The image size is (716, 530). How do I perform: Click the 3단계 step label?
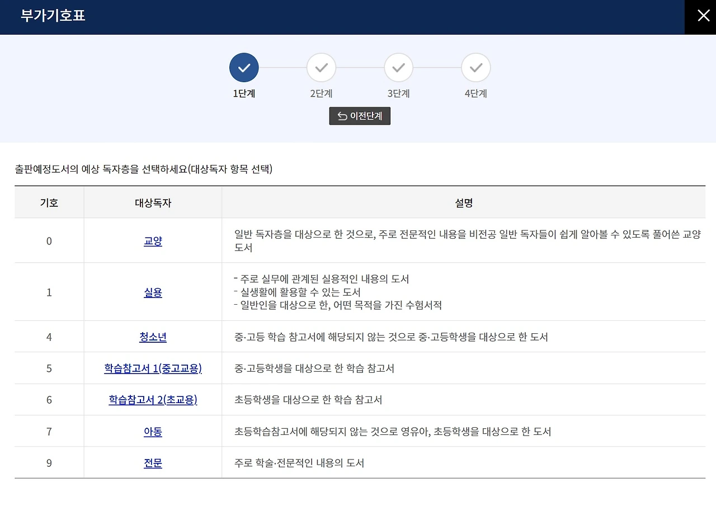click(x=398, y=94)
